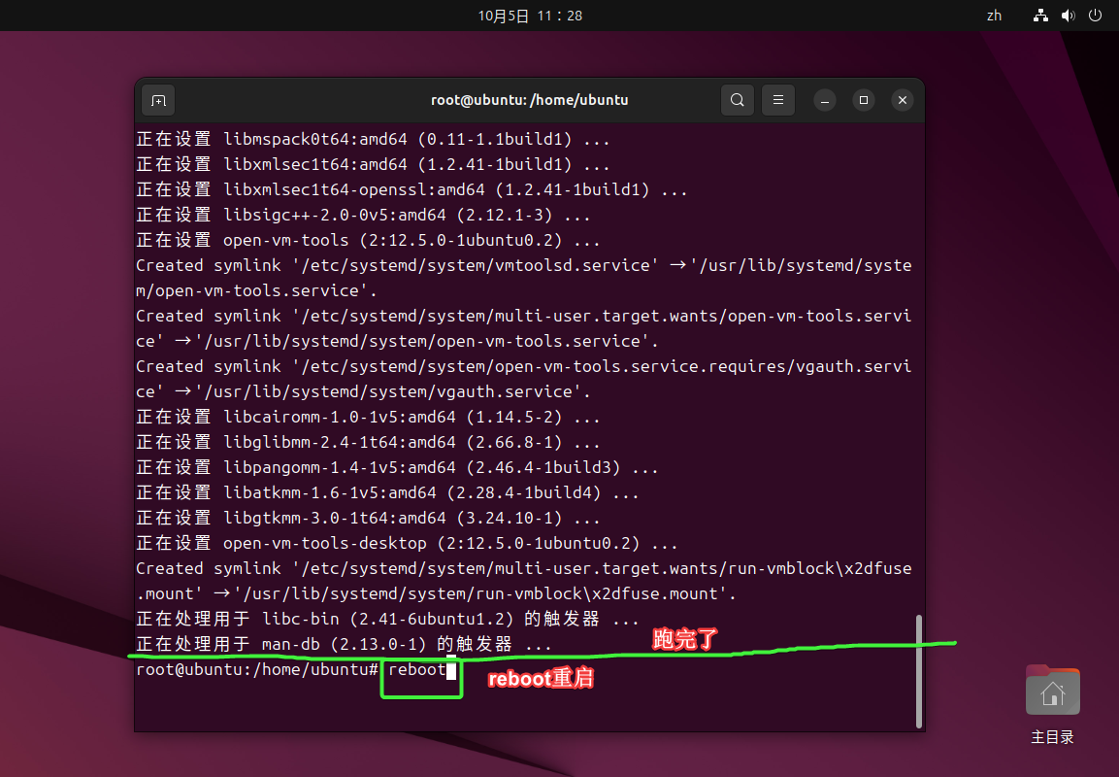
Task: Click the line 正在设置 libatkmm-1.6-1v5:amd64
Action: (387, 493)
